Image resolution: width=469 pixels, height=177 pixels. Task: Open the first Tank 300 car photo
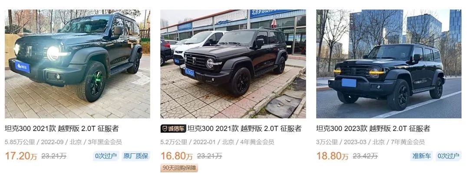[77, 64]
